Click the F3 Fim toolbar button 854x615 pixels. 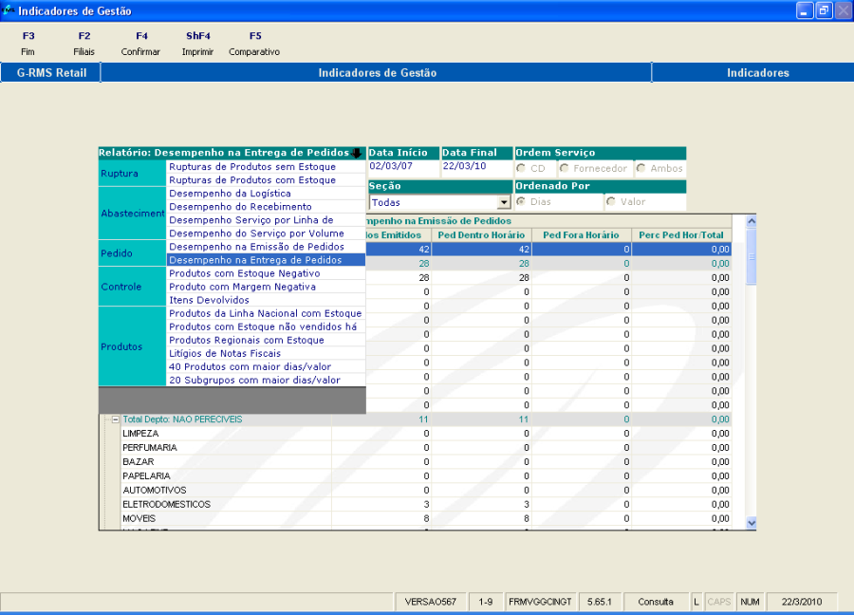[28, 44]
